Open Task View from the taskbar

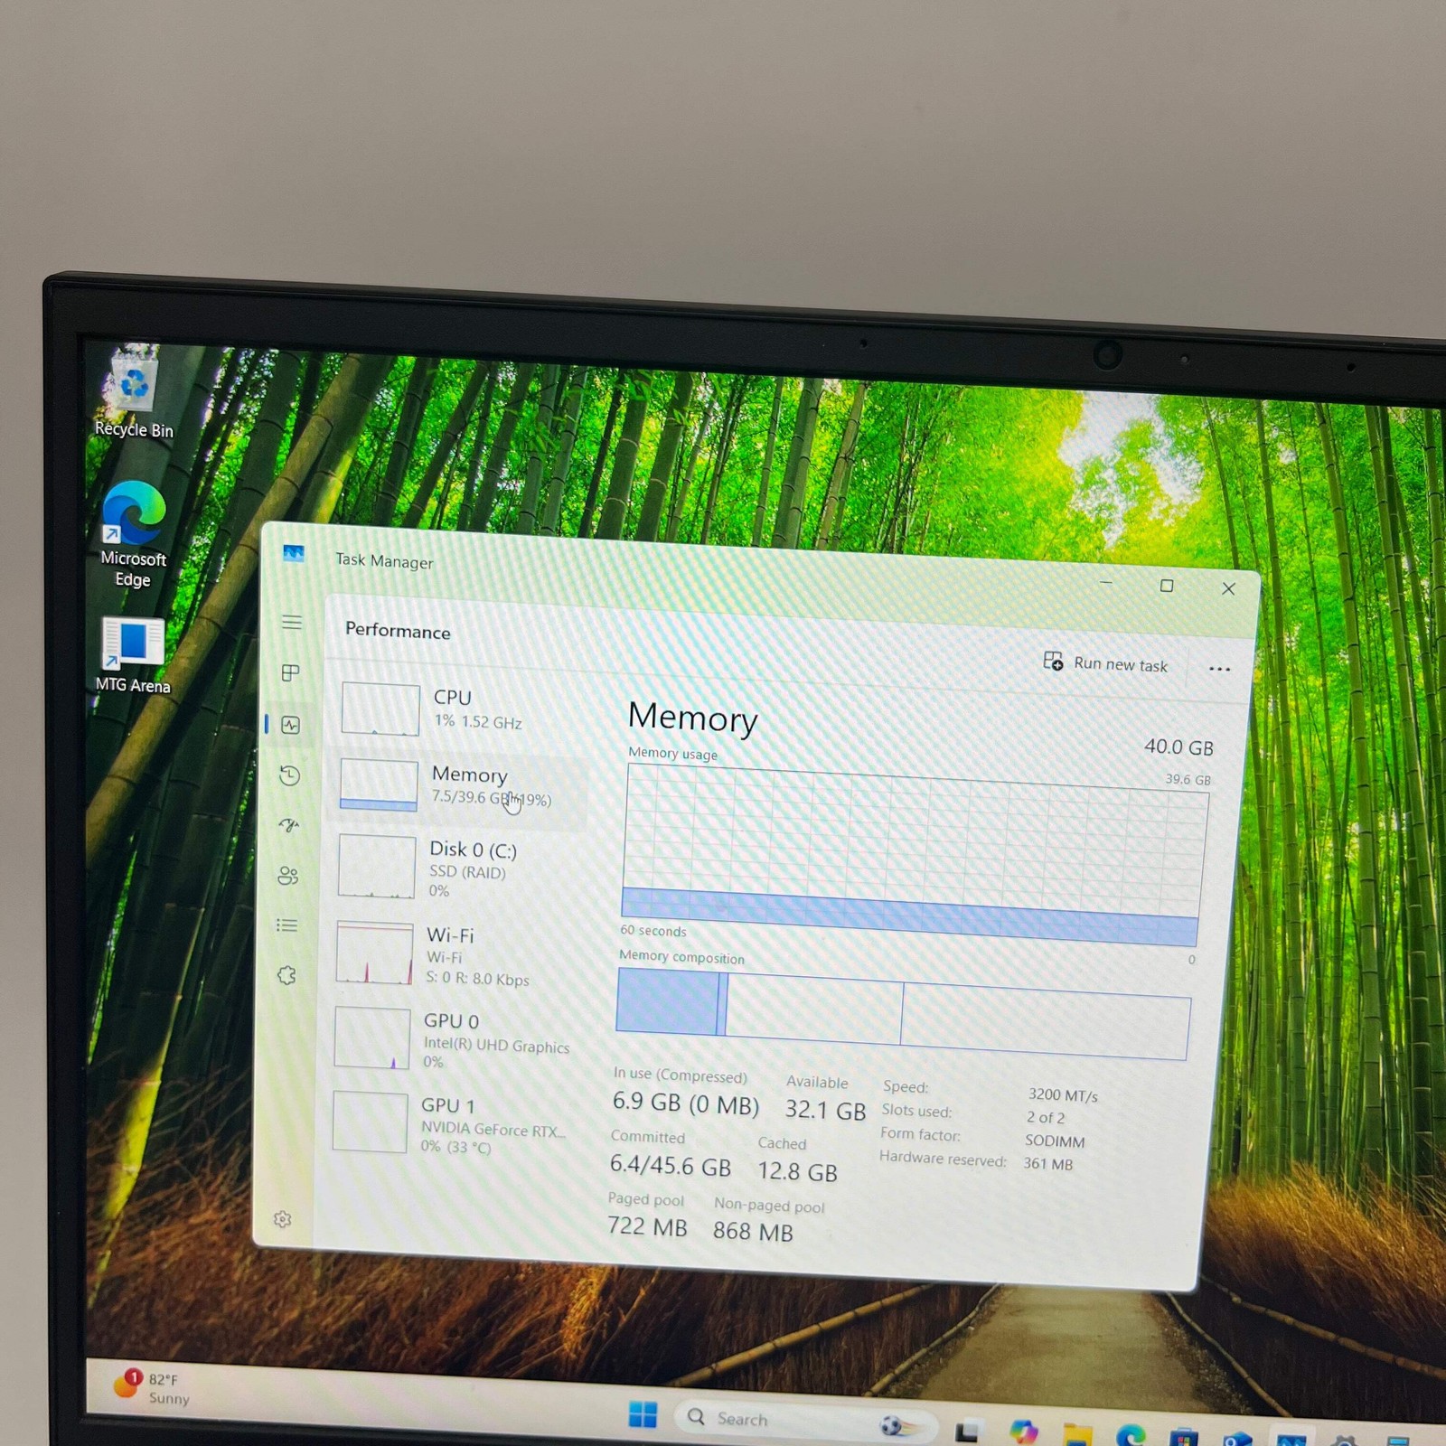click(x=968, y=1432)
